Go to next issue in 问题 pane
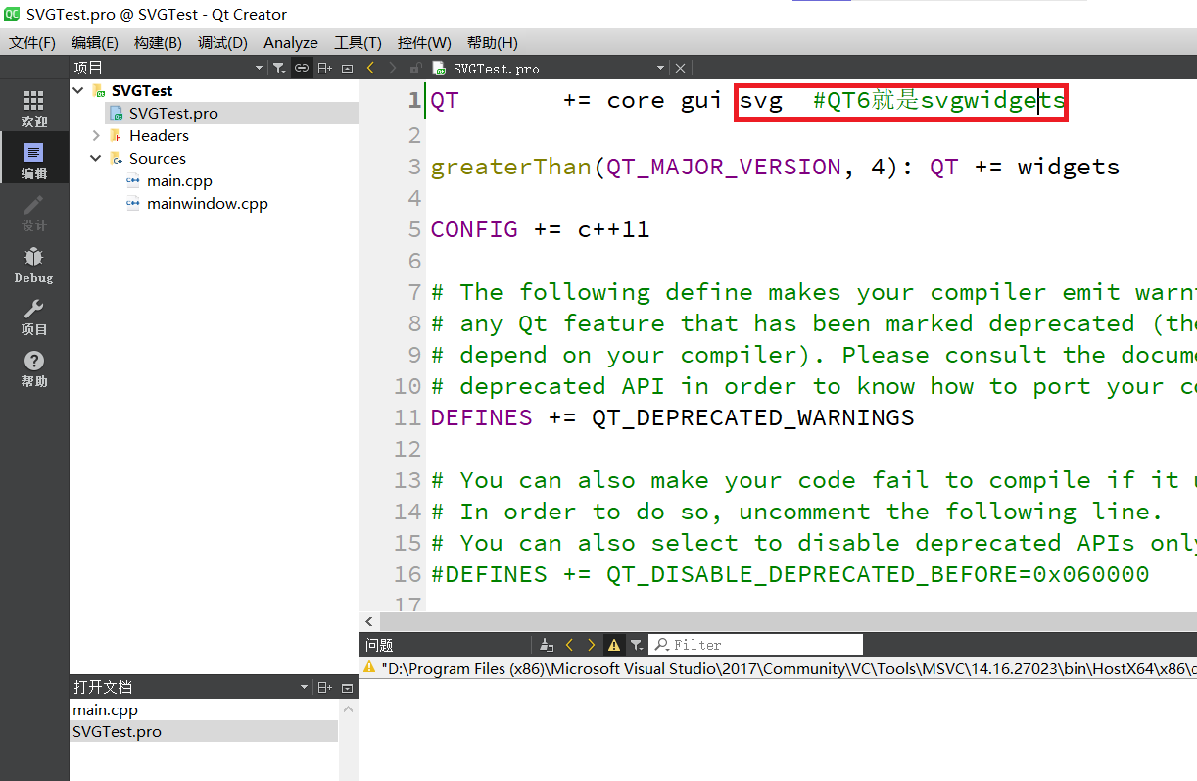Viewport: 1197px width, 781px height. [x=592, y=645]
